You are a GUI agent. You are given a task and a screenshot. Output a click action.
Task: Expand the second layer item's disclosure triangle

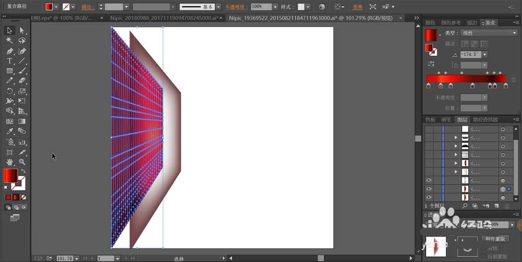tap(456, 138)
